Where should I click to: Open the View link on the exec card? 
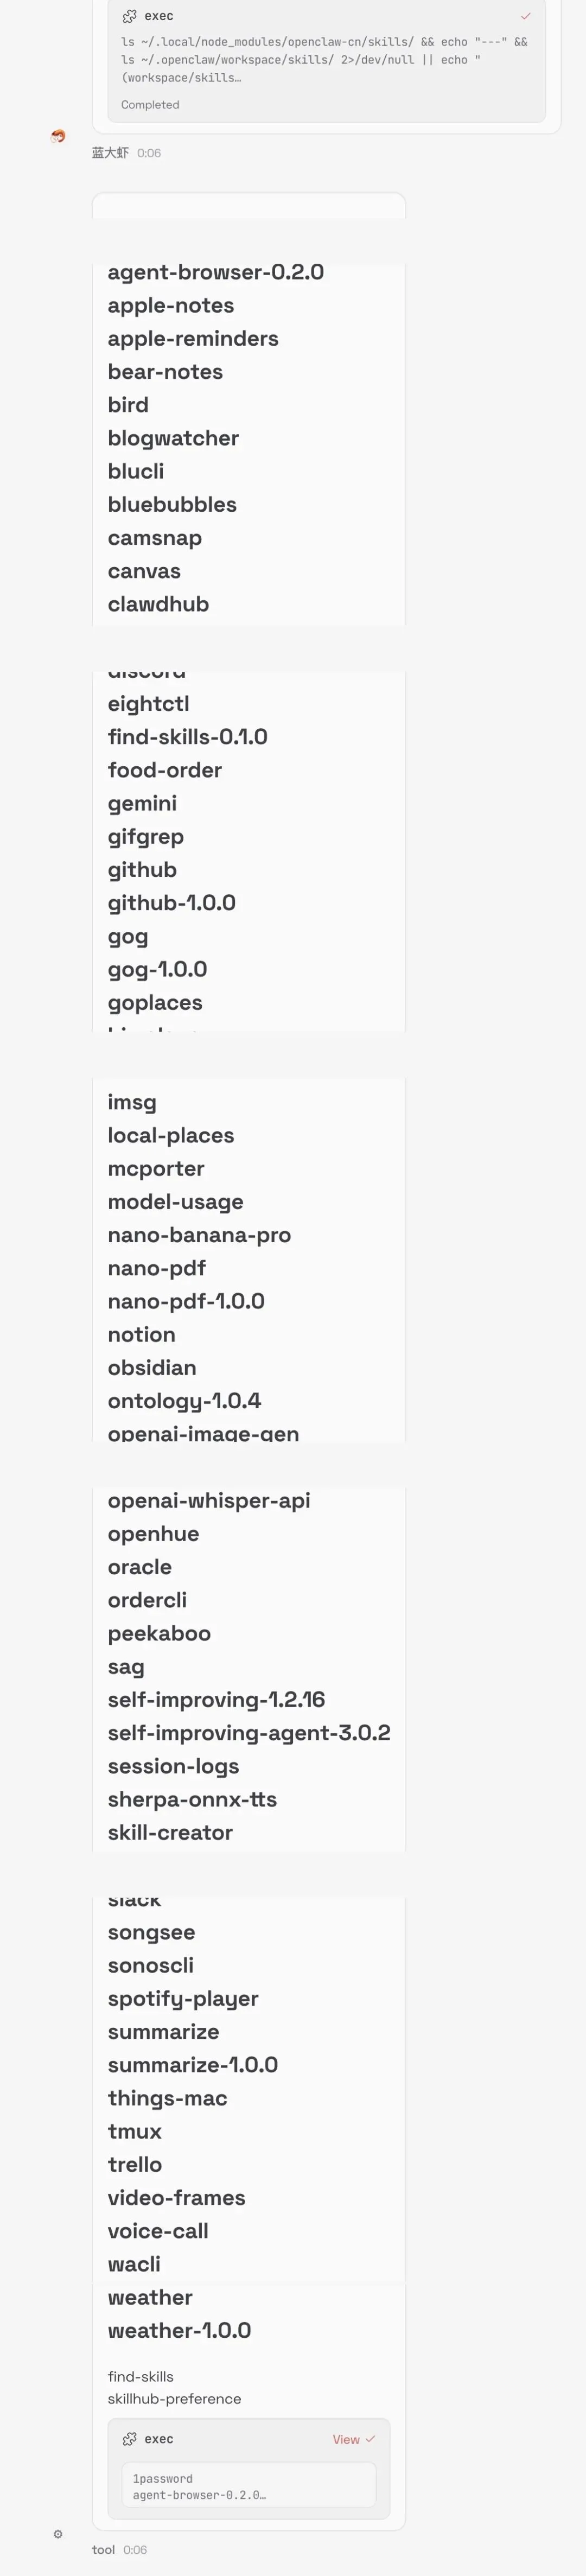pyautogui.click(x=346, y=2439)
